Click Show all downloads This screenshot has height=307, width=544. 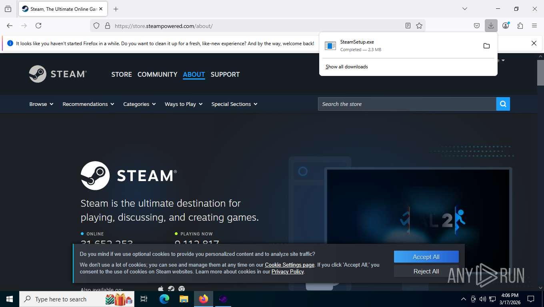click(346, 67)
